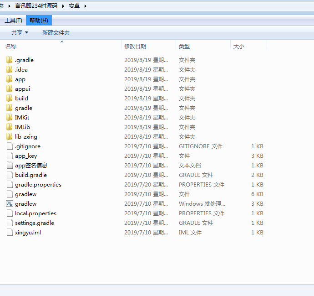Select the IMKit folder name
The image size is (314, 296).
[22, 117]
